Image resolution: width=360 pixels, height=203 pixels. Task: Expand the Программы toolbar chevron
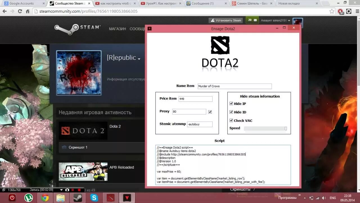point(300,195)
